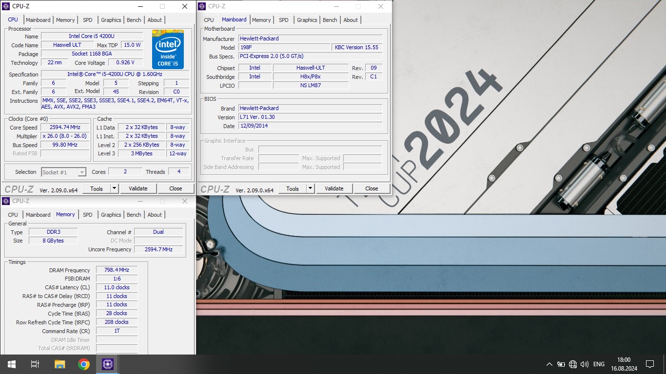Open SPD tab in CPU window

87,20
